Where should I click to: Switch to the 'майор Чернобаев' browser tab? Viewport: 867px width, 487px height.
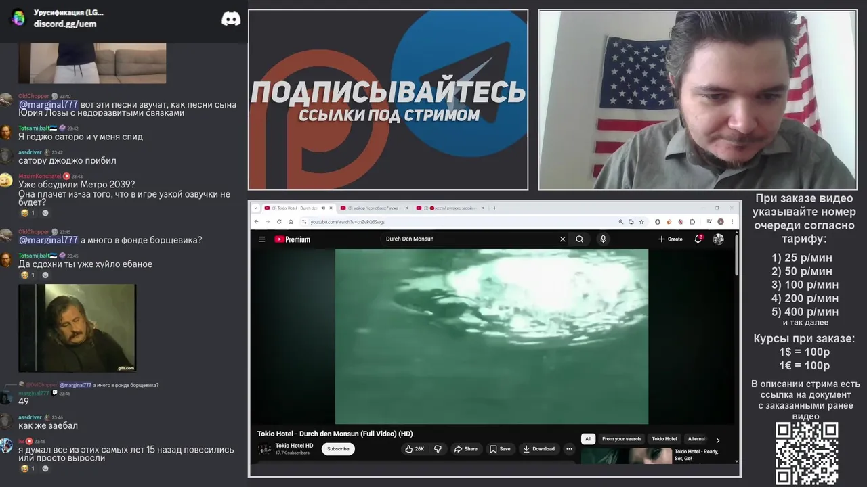pyautogui.click(x=374, y=208)
